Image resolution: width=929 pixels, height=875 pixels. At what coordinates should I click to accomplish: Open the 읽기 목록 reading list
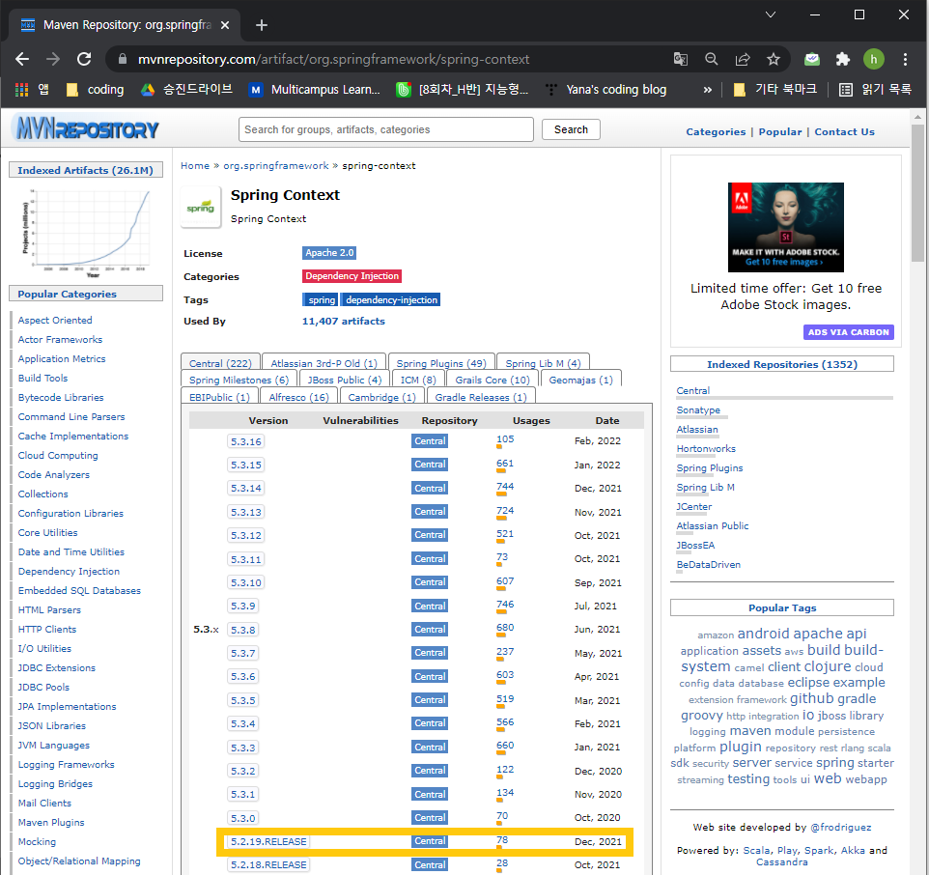click(875, 90)
